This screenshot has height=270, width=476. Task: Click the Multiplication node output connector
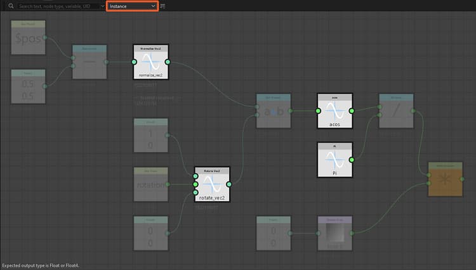(x=462, y=179)
